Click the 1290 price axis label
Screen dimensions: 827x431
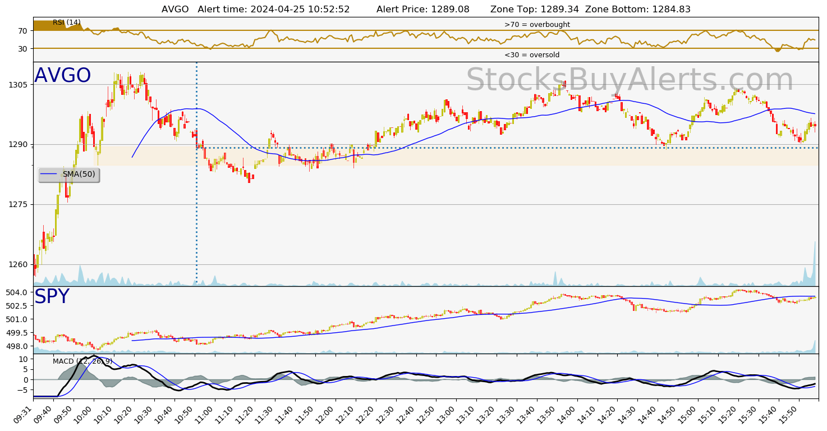click(x=18, y=145)
